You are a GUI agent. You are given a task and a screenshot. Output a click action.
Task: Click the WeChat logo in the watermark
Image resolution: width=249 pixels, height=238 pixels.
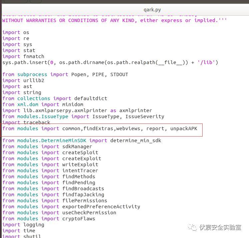(x=192, y=227)
